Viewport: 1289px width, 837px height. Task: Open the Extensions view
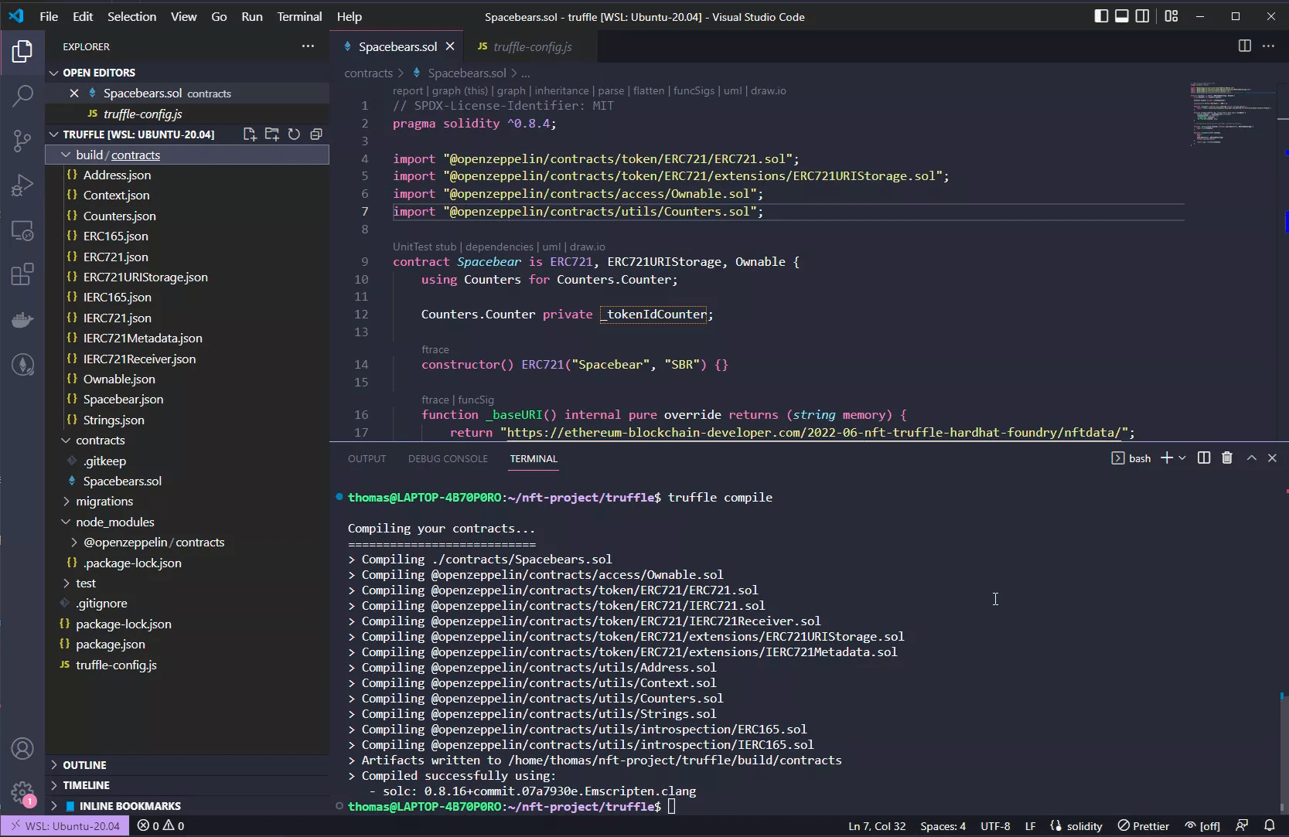click(22, 274)
